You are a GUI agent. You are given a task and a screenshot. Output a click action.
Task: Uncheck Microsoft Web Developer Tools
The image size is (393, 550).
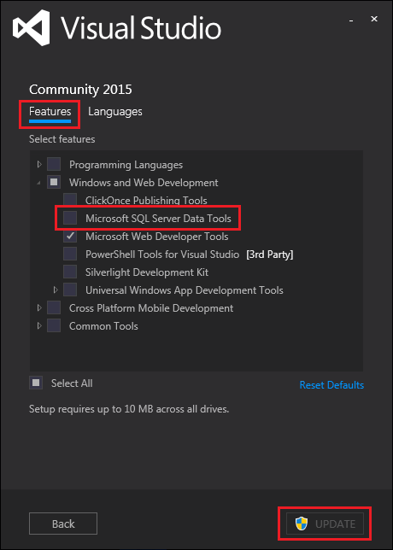(x=70, y=236)
